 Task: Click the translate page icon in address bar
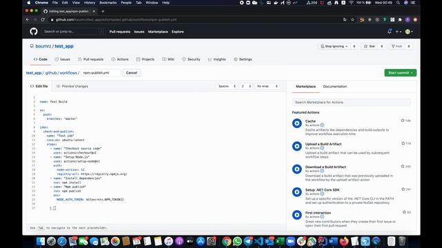click(x=345, y=20)
